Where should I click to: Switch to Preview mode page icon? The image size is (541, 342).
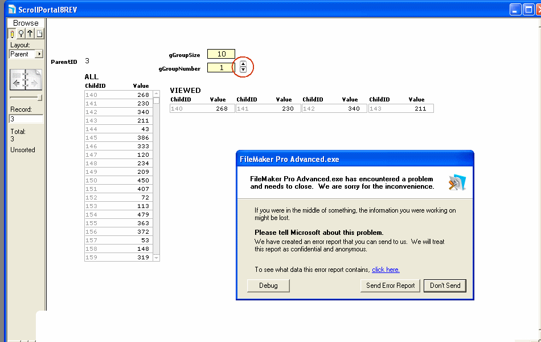39,34
